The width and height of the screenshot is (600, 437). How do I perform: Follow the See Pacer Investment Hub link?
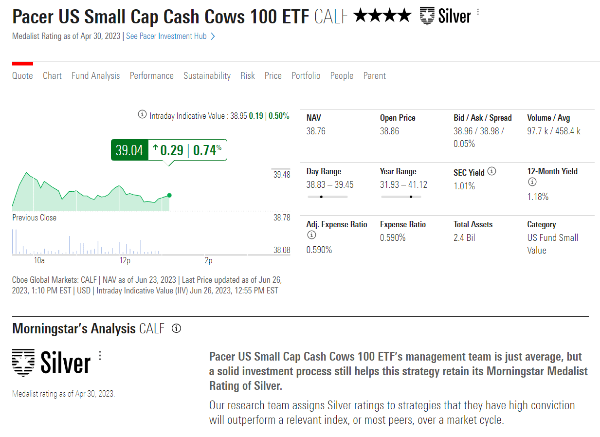(x=166, y=36)
